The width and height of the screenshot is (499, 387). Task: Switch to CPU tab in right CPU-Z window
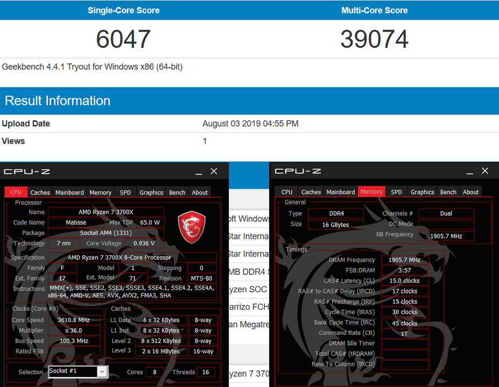(287, 192)
